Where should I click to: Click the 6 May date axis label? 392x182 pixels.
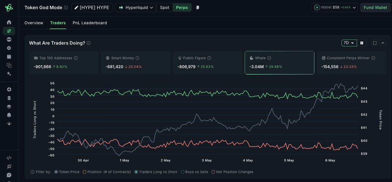[330, 160]
